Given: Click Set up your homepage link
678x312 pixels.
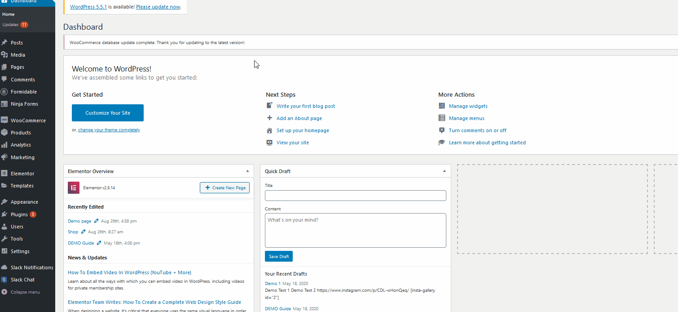Looking at the screenshot, I should coord(303,130).
